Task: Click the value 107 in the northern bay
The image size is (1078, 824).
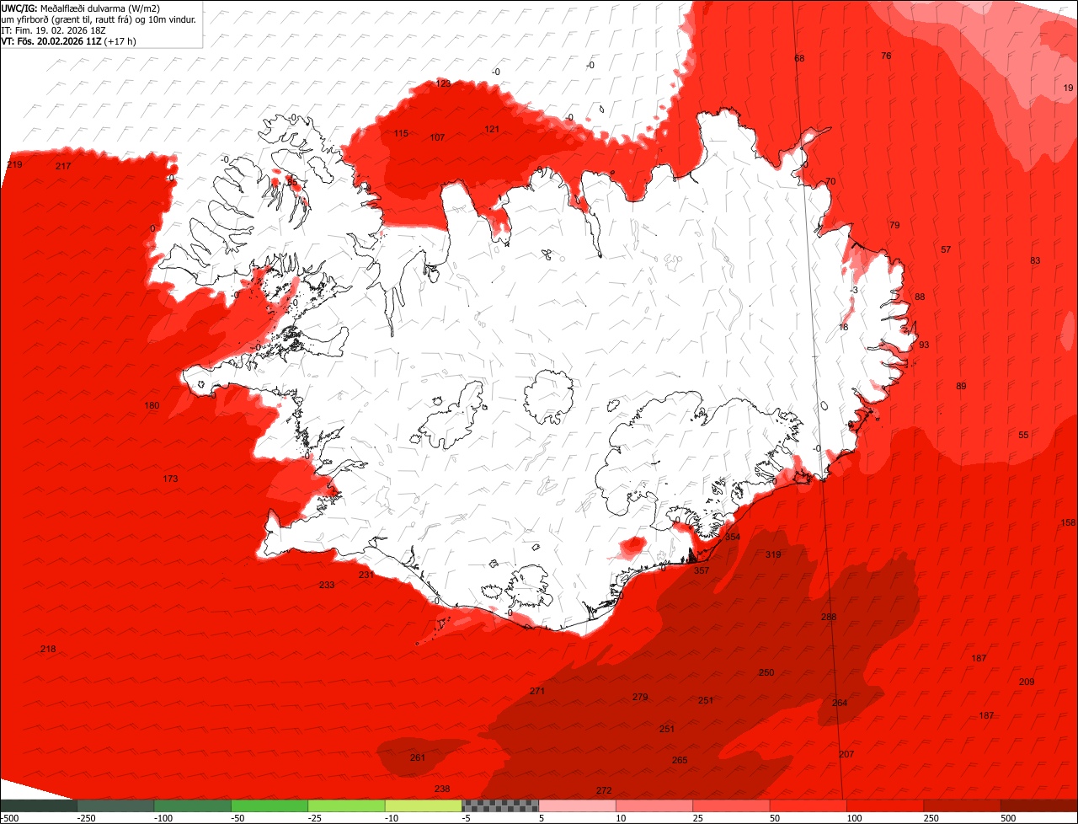Action: 437,138
